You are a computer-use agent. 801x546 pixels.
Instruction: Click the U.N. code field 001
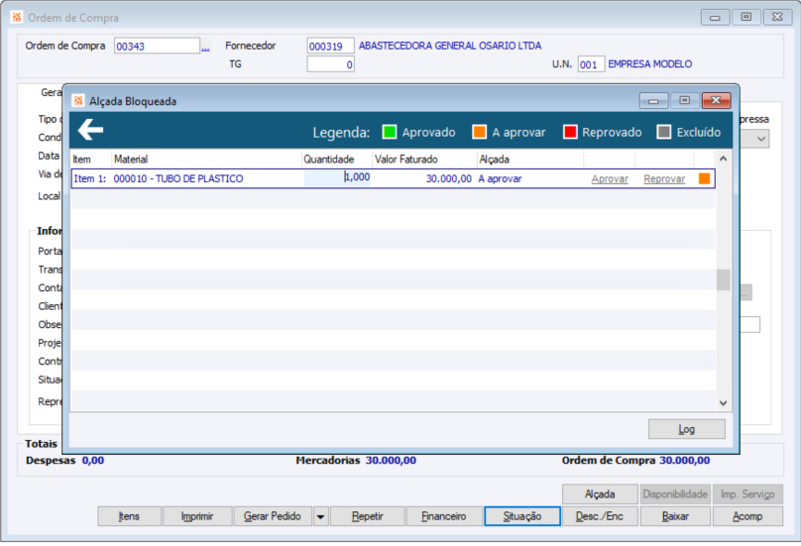(591, 64)
